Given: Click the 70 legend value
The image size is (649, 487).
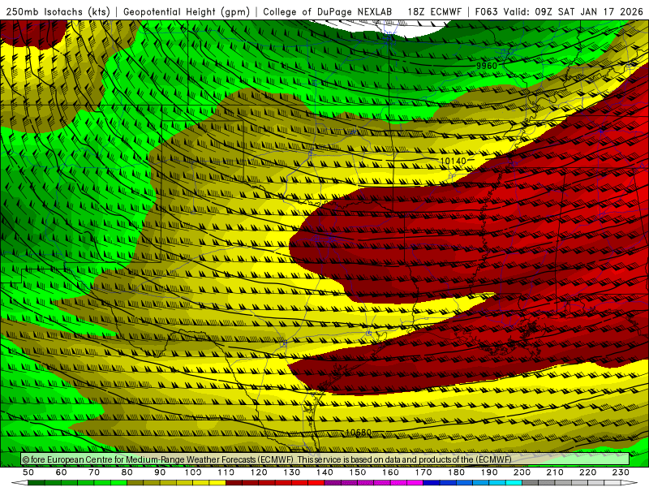Looking at the screenshot, I should coord(94,472).
